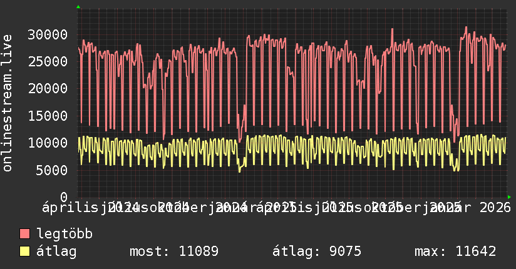Viewport: 516px width, 269px height.
Task: Click the 15000 y-axis label
Action: 49,116
